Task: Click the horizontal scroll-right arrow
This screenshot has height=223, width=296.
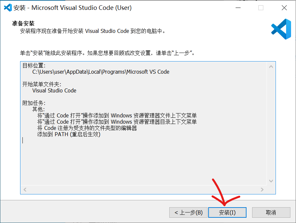Action: [x=262, y=189]
